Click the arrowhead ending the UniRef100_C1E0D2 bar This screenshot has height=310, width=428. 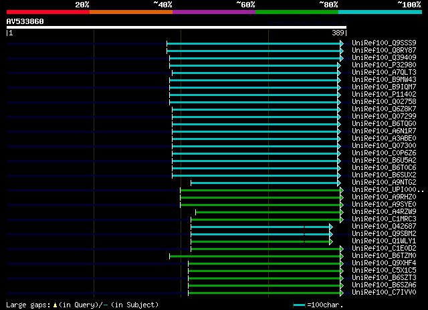point(342,249)
